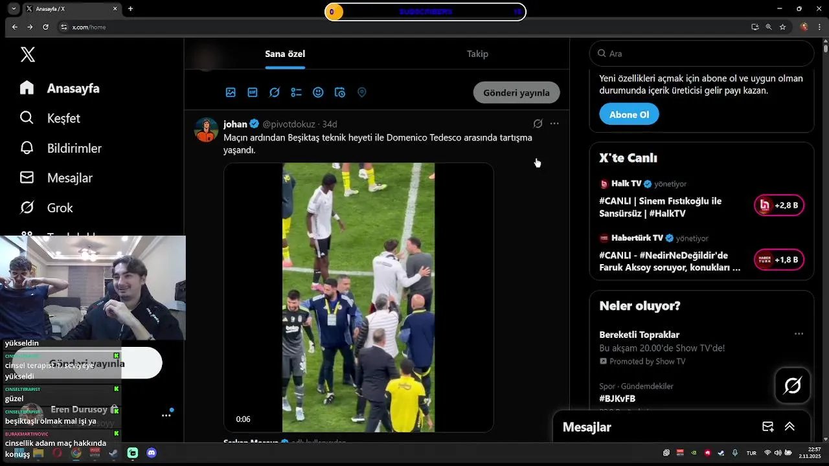The width and height of the screenshot is (829, 466).
Task: Open the Chrome profile avatar
Action: coord(804,27)
